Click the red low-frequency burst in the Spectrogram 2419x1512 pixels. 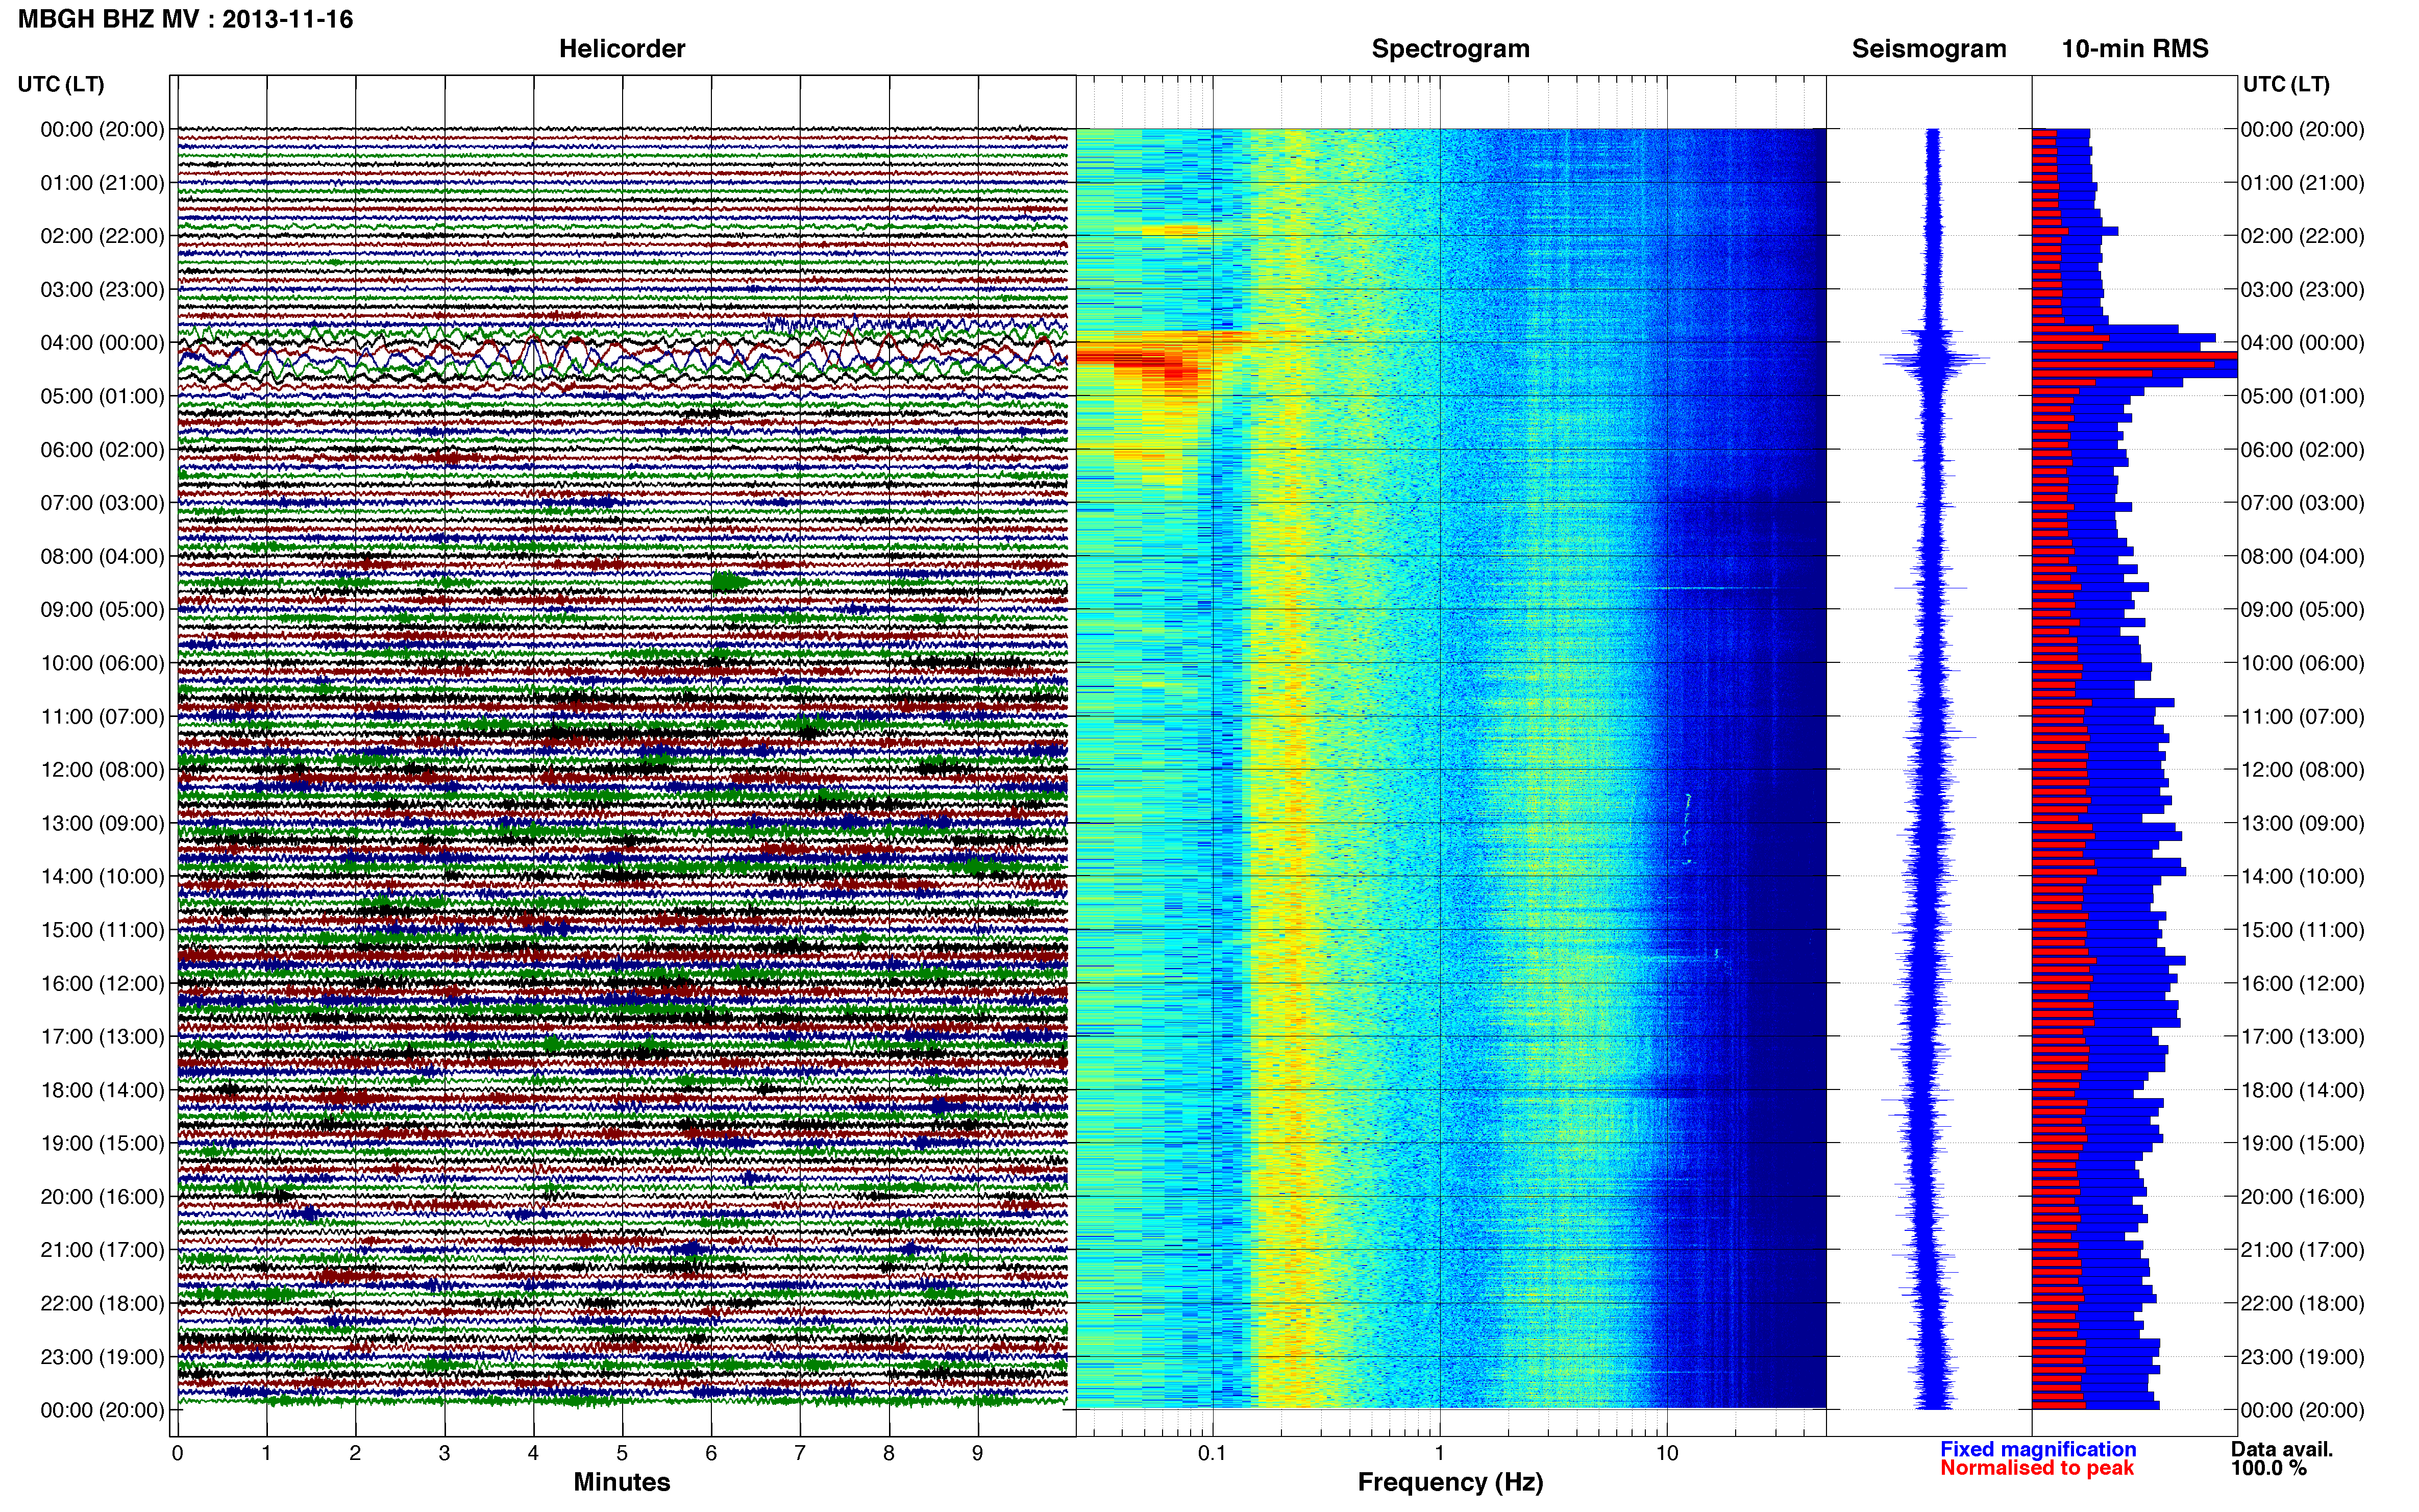click(1140, 358)
